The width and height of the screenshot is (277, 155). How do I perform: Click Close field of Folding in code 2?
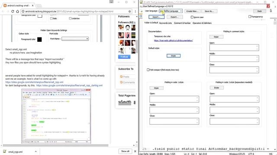234,121
